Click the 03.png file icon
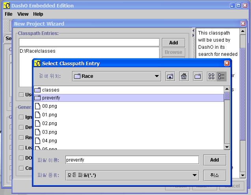Viewport: 251px width, 195px height. pyautogui.click(x=37, y=132)
